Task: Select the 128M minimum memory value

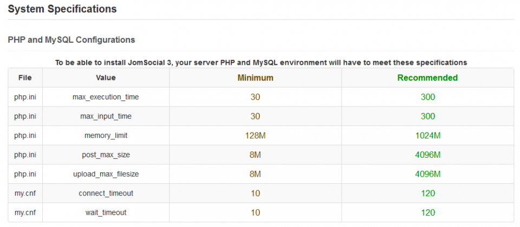Action: coord(255,135)
